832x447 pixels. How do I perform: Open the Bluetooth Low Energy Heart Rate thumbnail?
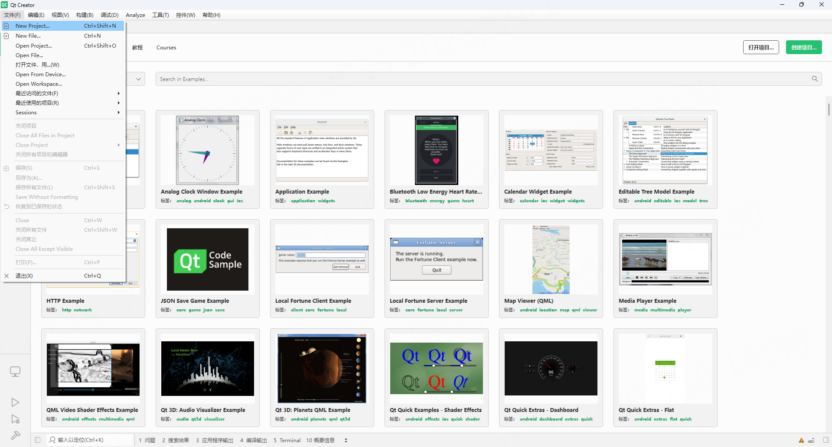[x=437, y=150]
